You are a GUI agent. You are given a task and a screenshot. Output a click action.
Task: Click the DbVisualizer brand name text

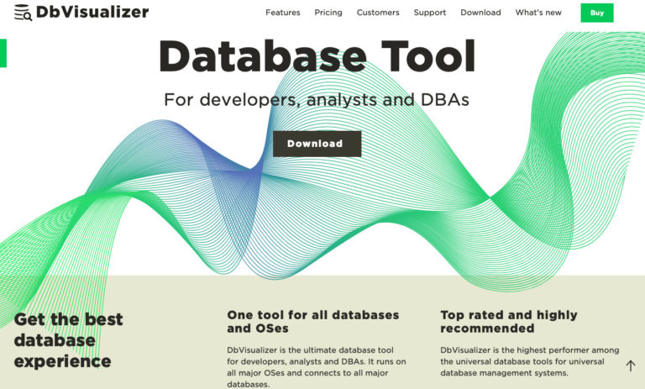(92, 12)
